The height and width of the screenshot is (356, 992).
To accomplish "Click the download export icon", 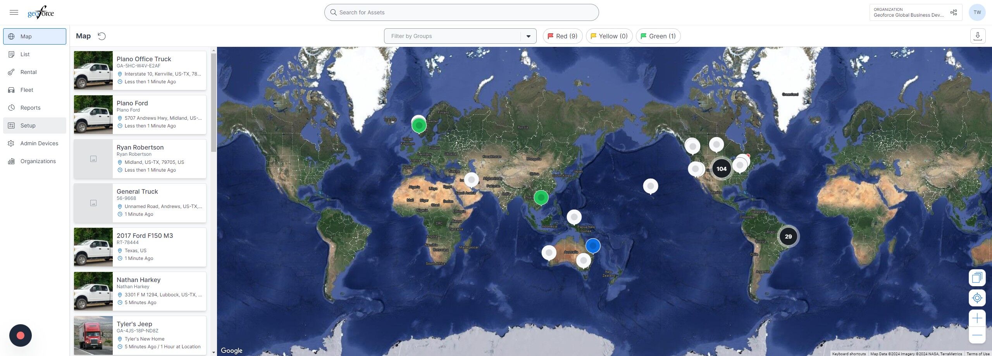I will tap(978, 36).
